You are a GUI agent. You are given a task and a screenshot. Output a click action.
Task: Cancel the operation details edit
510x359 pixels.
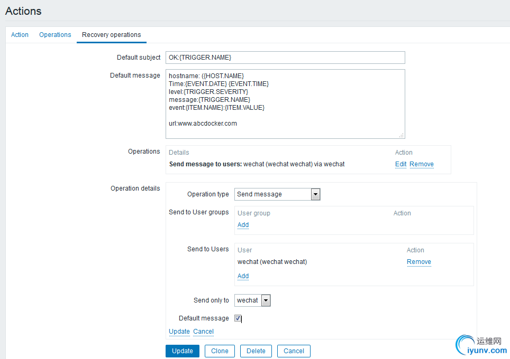point(203,332)
